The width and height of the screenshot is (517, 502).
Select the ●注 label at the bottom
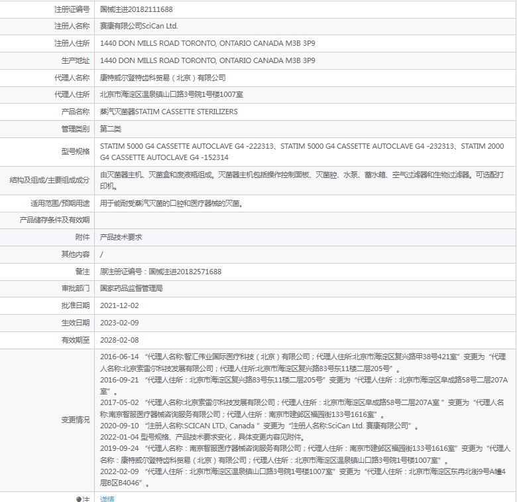82,499
